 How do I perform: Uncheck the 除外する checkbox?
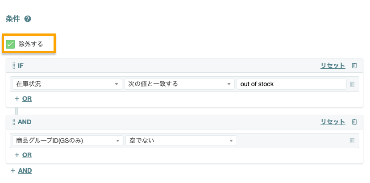(10, 44)
